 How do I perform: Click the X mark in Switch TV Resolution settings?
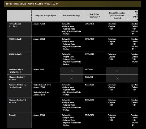coord(71,78)
